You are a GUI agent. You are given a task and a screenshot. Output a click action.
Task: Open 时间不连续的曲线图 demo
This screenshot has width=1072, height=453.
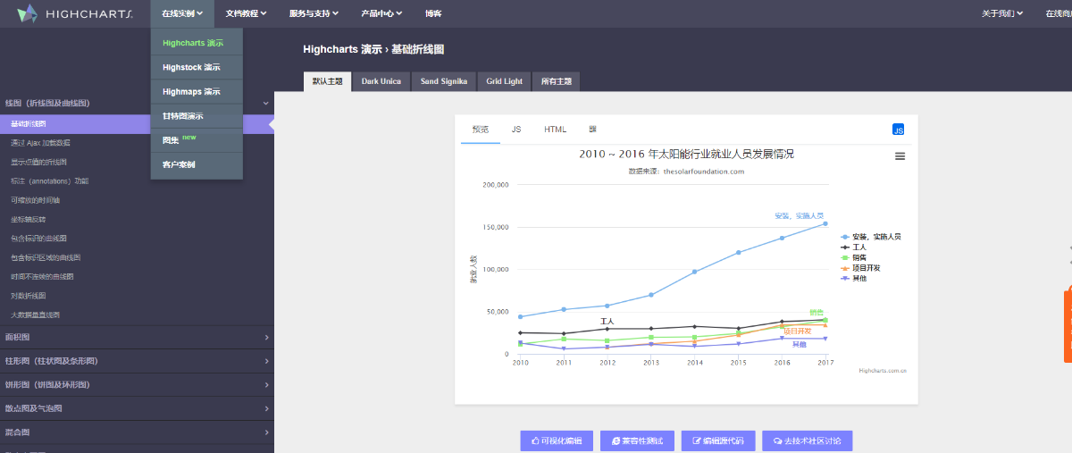tap(42, 276)
